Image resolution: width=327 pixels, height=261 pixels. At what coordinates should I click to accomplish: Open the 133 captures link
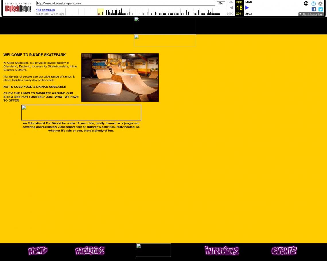click(x=45, y=10)
